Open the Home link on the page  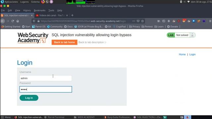(x=182, y=54)
